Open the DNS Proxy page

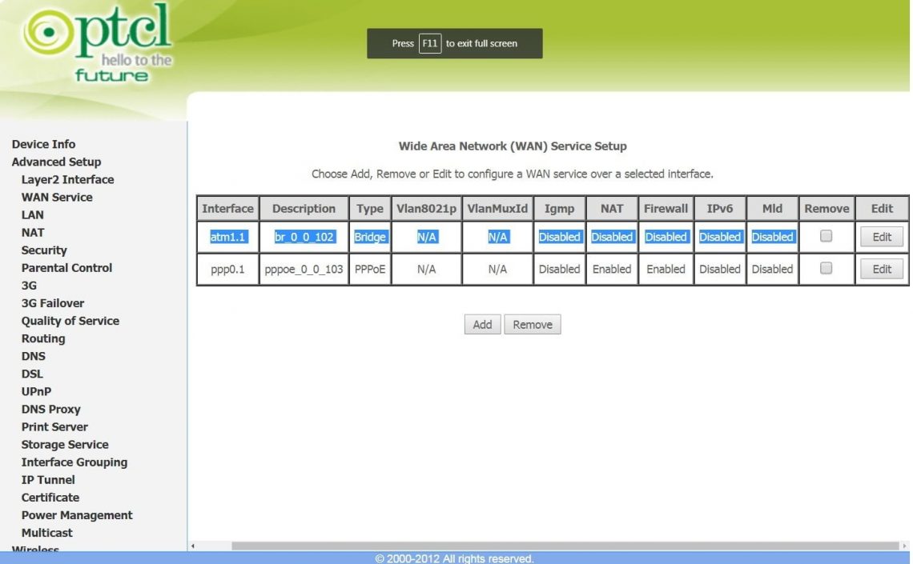point(50,409)
